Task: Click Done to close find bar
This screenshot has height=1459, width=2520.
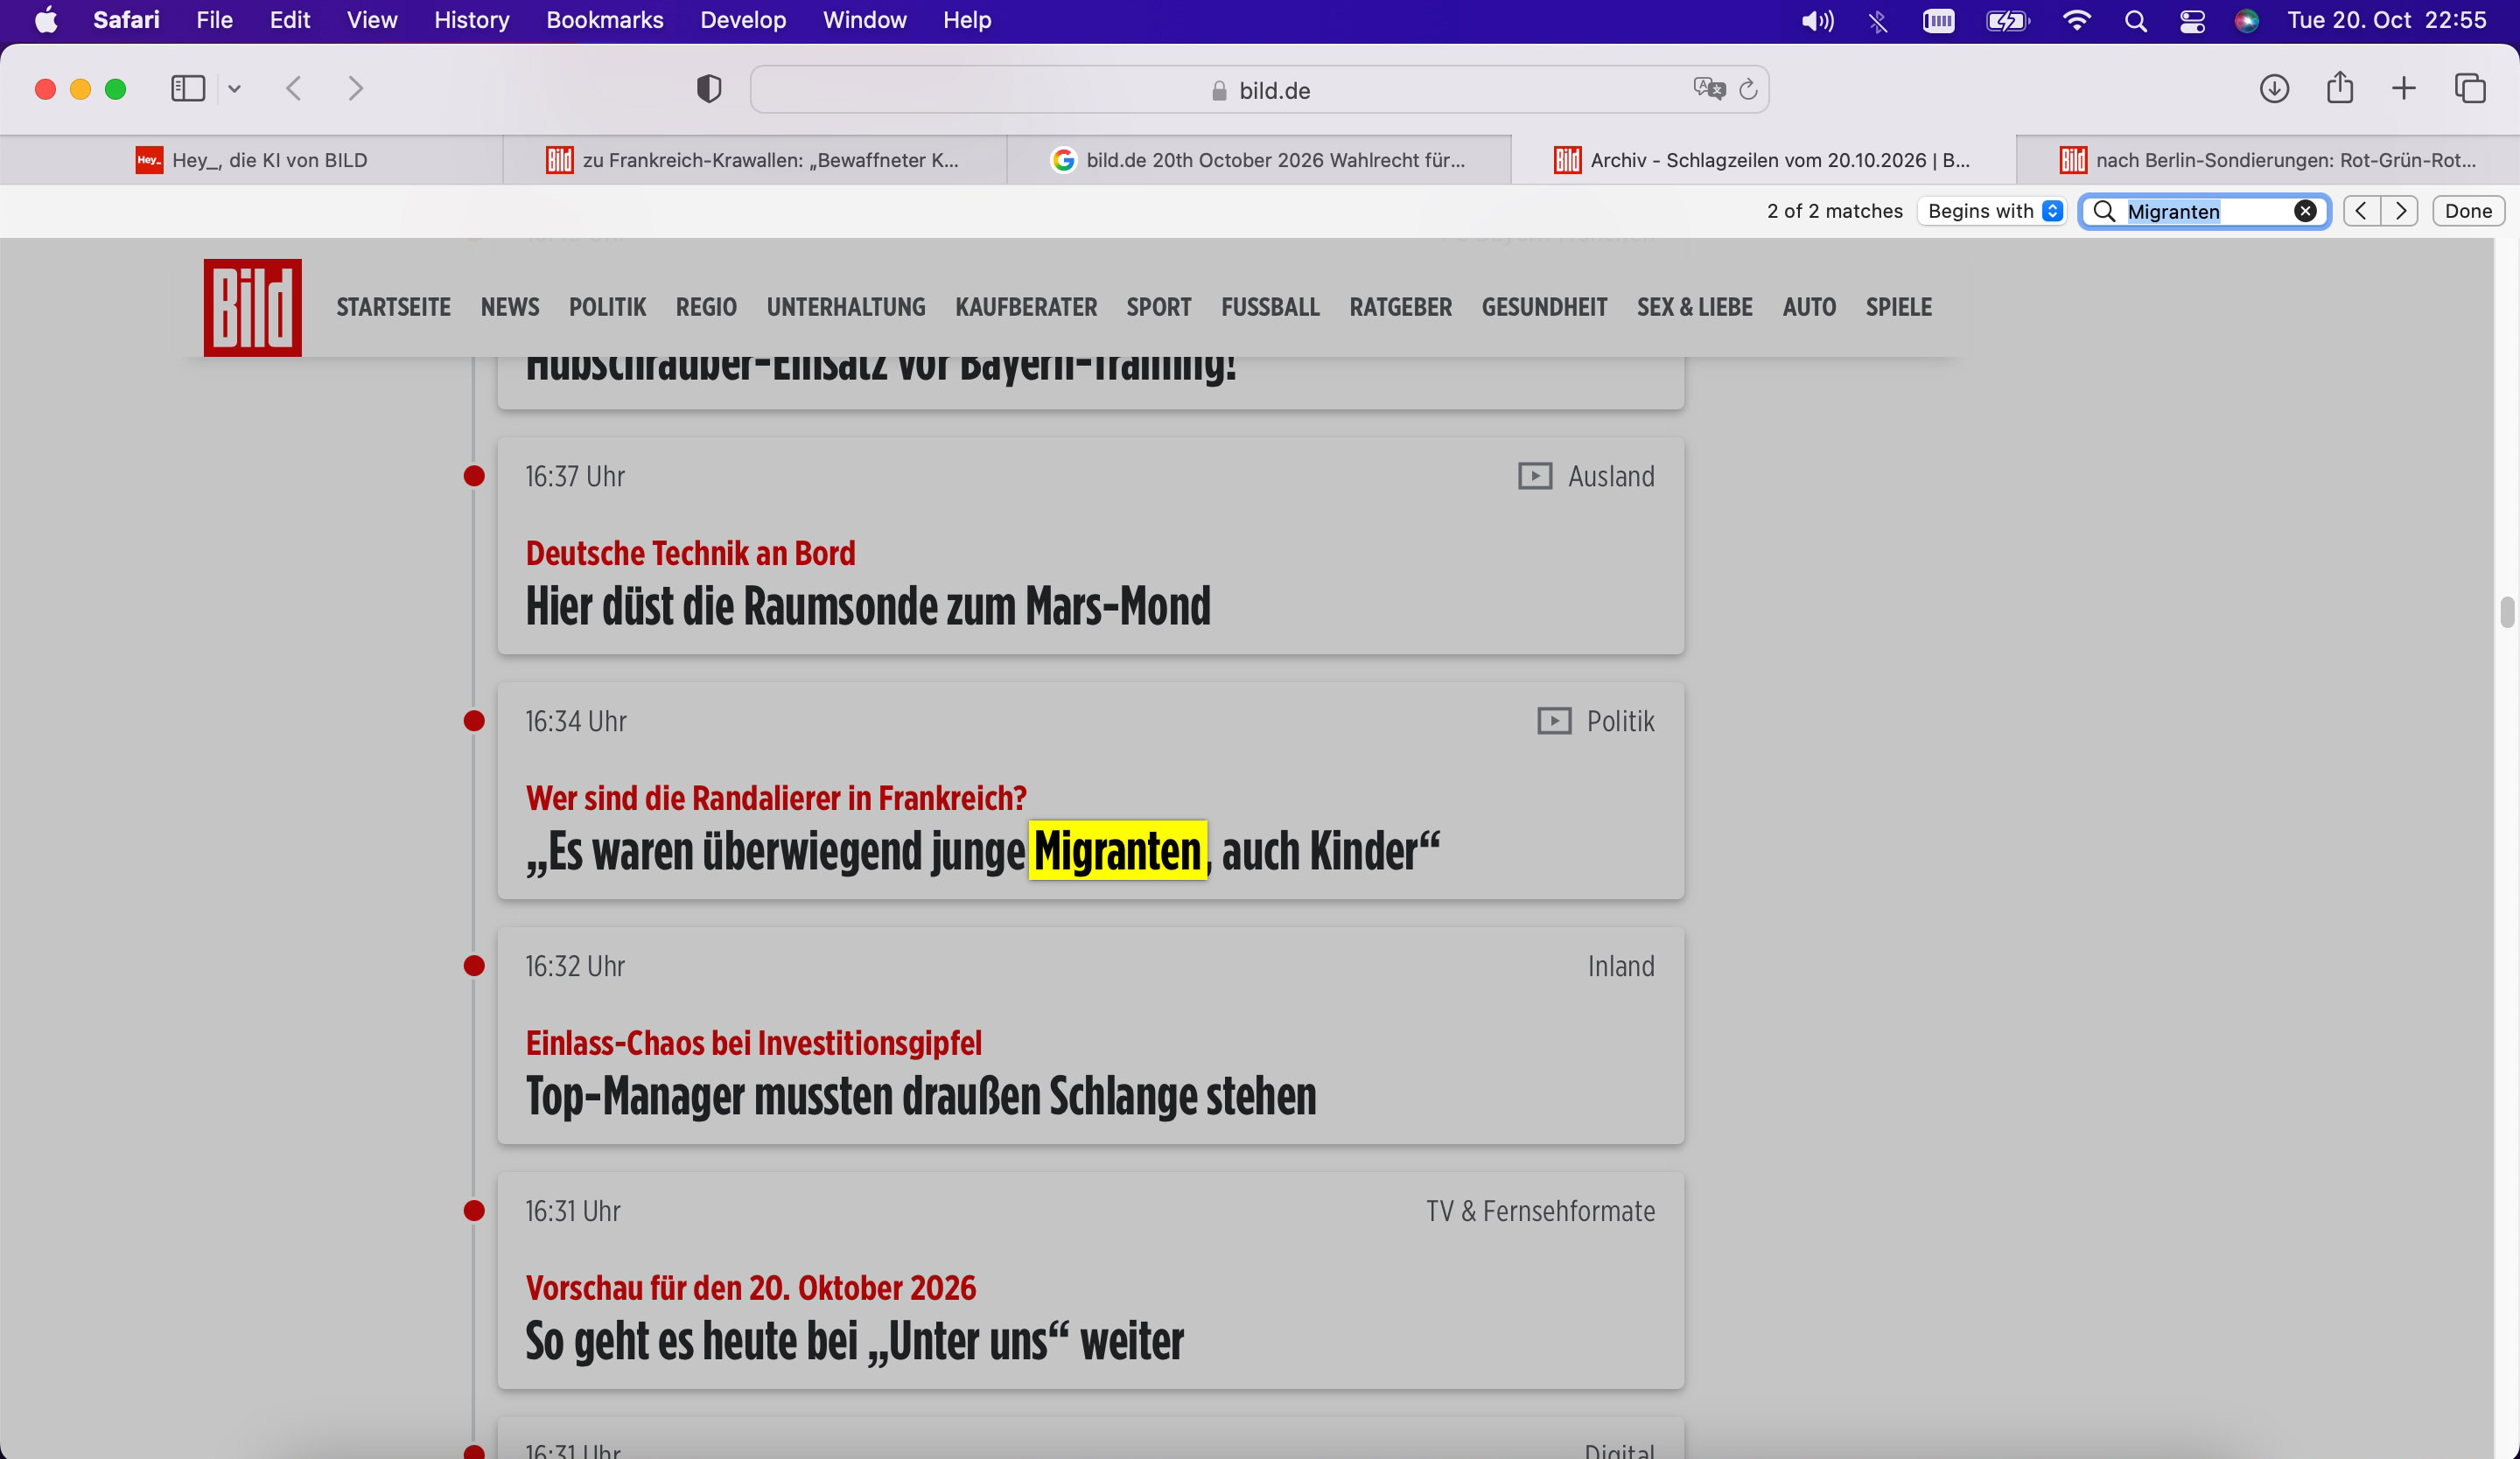Action: click(2468, 211)
